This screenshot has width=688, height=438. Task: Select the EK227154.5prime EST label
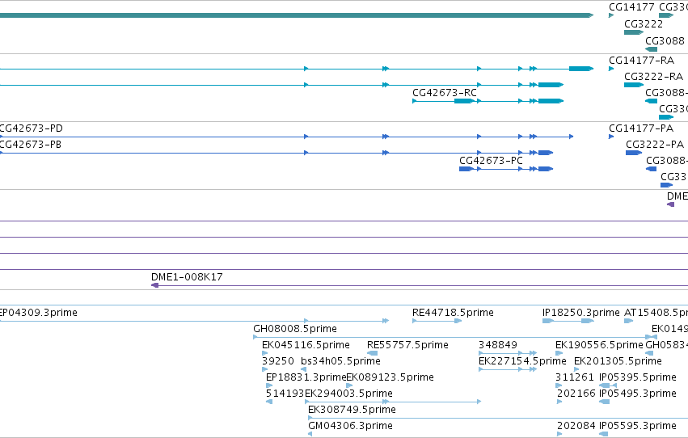(x=522, y=361)
